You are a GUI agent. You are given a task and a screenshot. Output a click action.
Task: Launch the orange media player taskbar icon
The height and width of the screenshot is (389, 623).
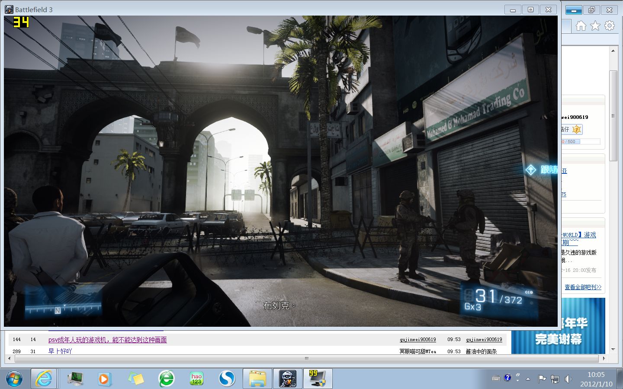point(104,379)
